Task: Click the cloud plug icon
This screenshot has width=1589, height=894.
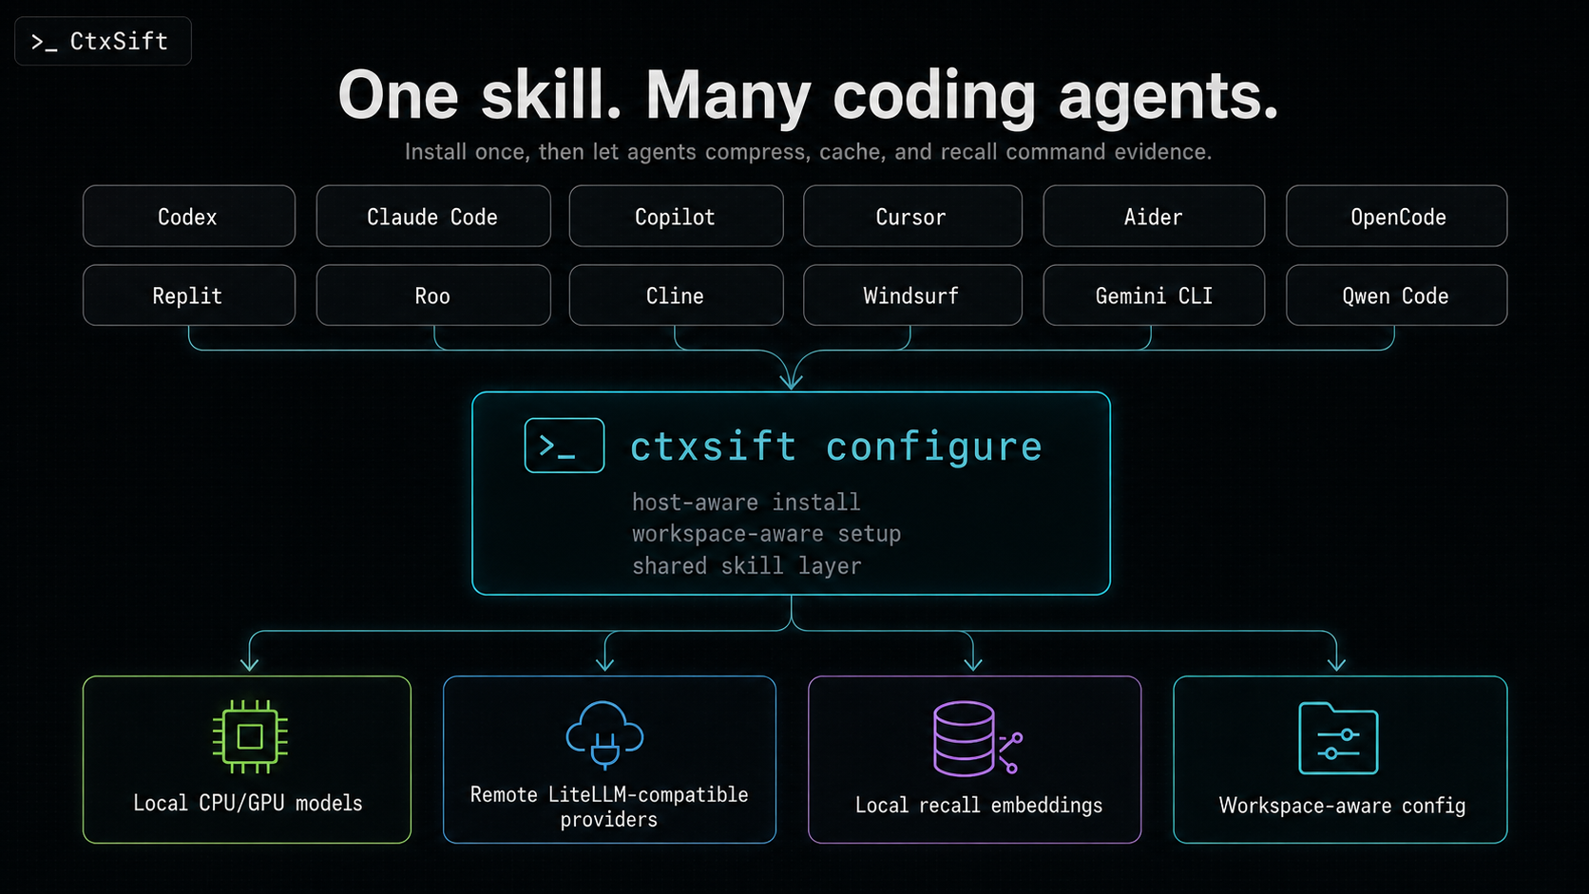Action: coord(605,734)
